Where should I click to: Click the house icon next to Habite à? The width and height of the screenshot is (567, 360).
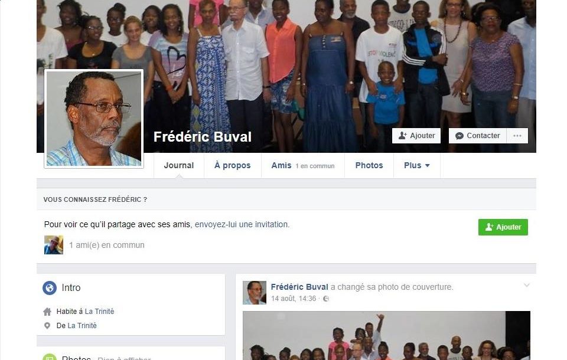pyautogui.click(x=47, y=312)
